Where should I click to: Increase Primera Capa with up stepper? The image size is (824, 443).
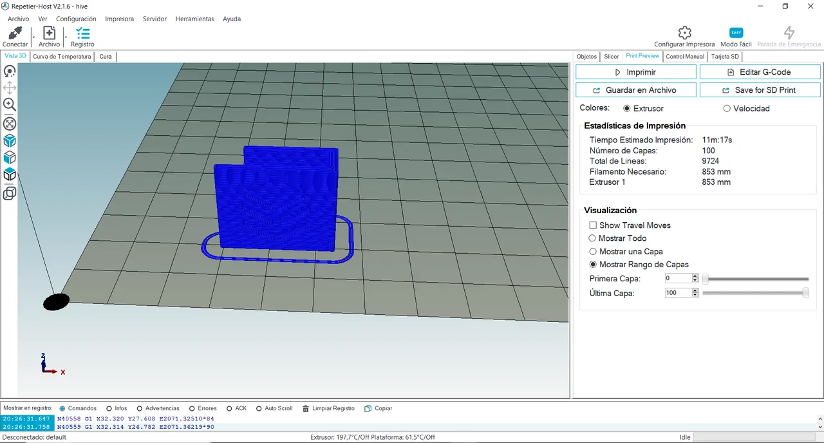695,276
